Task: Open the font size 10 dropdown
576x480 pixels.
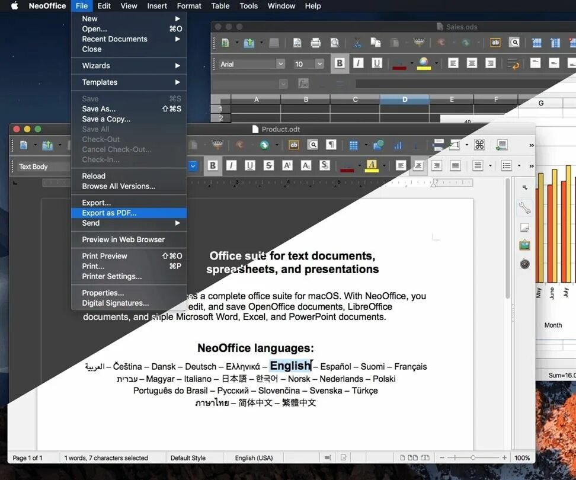Action: pyautogui.click(x=319, y=64)
